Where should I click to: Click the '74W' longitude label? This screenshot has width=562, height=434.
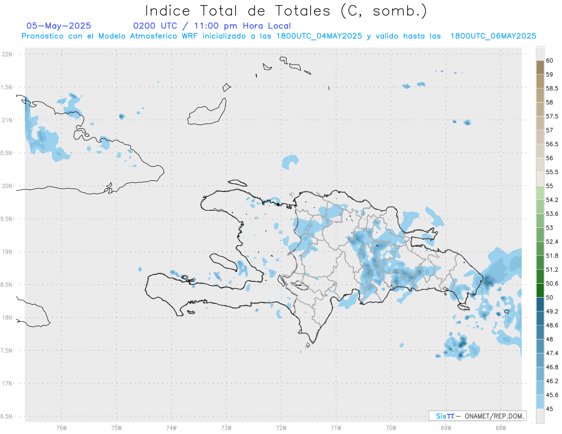pos(171,427)
